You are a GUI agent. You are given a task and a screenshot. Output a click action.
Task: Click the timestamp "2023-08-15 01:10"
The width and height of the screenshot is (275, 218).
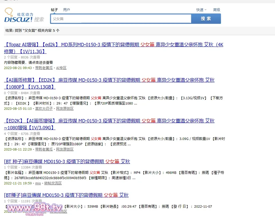pyautogui.click(x=18, y=108)
